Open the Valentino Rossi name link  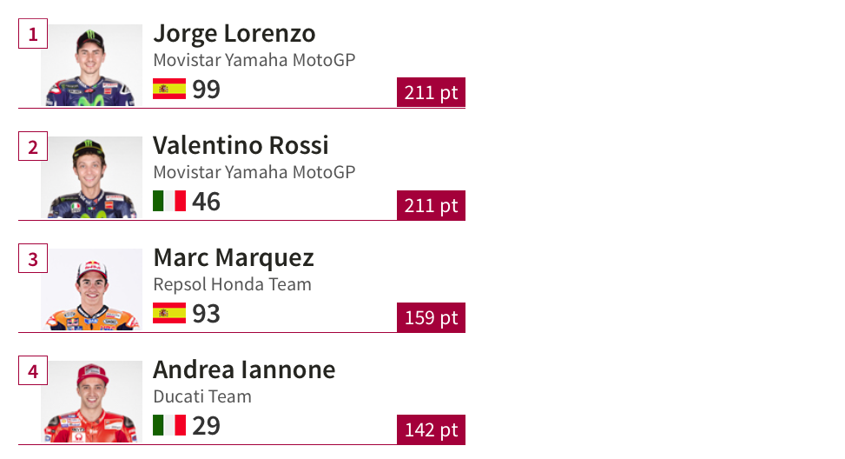(x=241, y=145)
